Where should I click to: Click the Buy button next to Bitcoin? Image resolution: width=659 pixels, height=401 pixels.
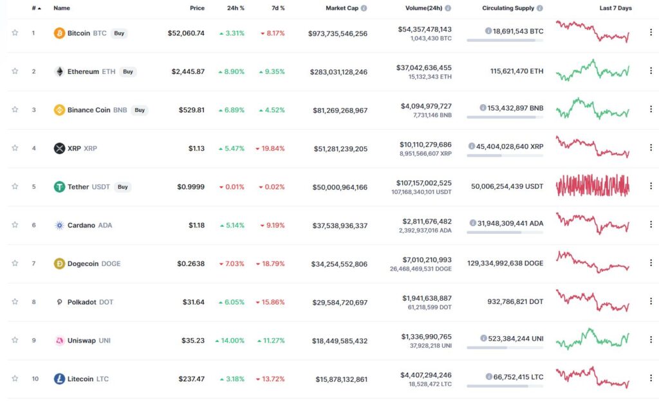(x=119, y=33)
